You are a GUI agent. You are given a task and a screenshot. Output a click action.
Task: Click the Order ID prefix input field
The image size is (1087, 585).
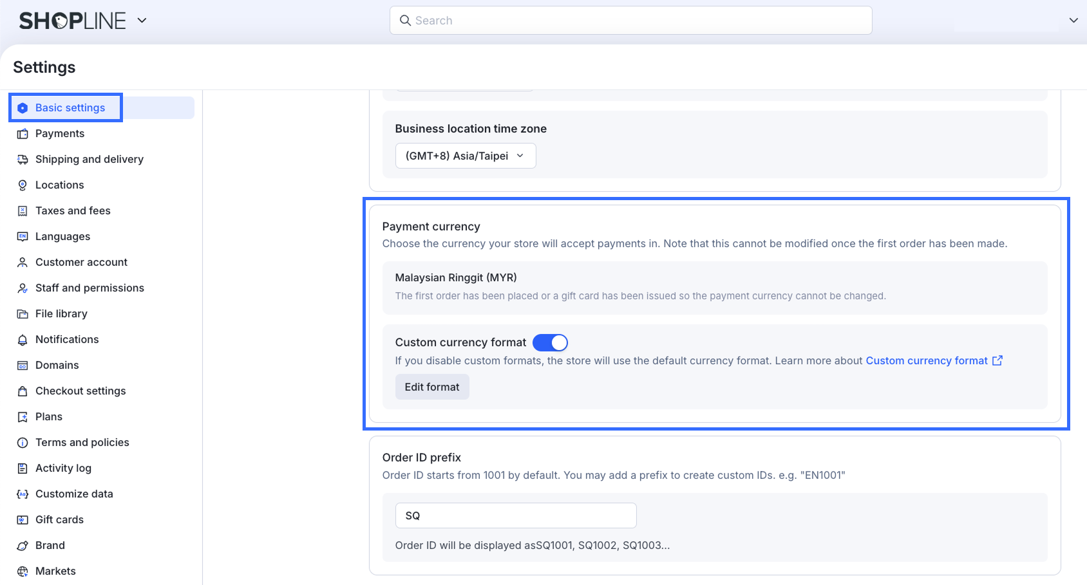(x=516, y=515)
